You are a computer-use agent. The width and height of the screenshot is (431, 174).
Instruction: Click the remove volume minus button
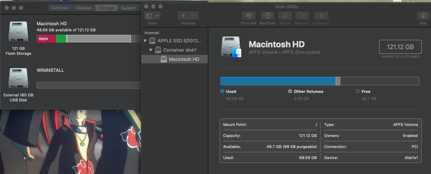pos(193,16)
